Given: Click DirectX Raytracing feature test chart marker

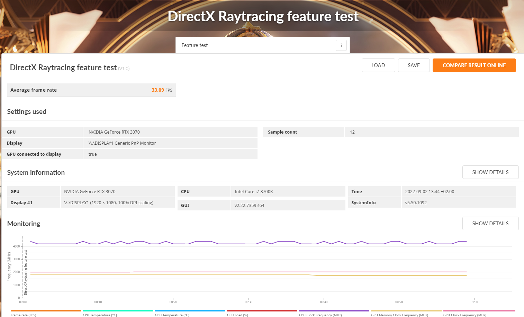Looking at the screenshot, I should coord(26,272).
